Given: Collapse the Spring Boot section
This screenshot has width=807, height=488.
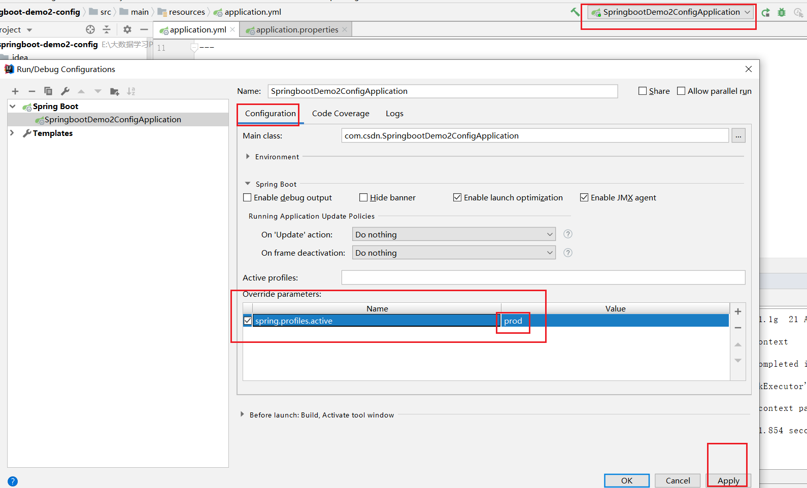Looking at the screenshot, I should pos(248,184).
